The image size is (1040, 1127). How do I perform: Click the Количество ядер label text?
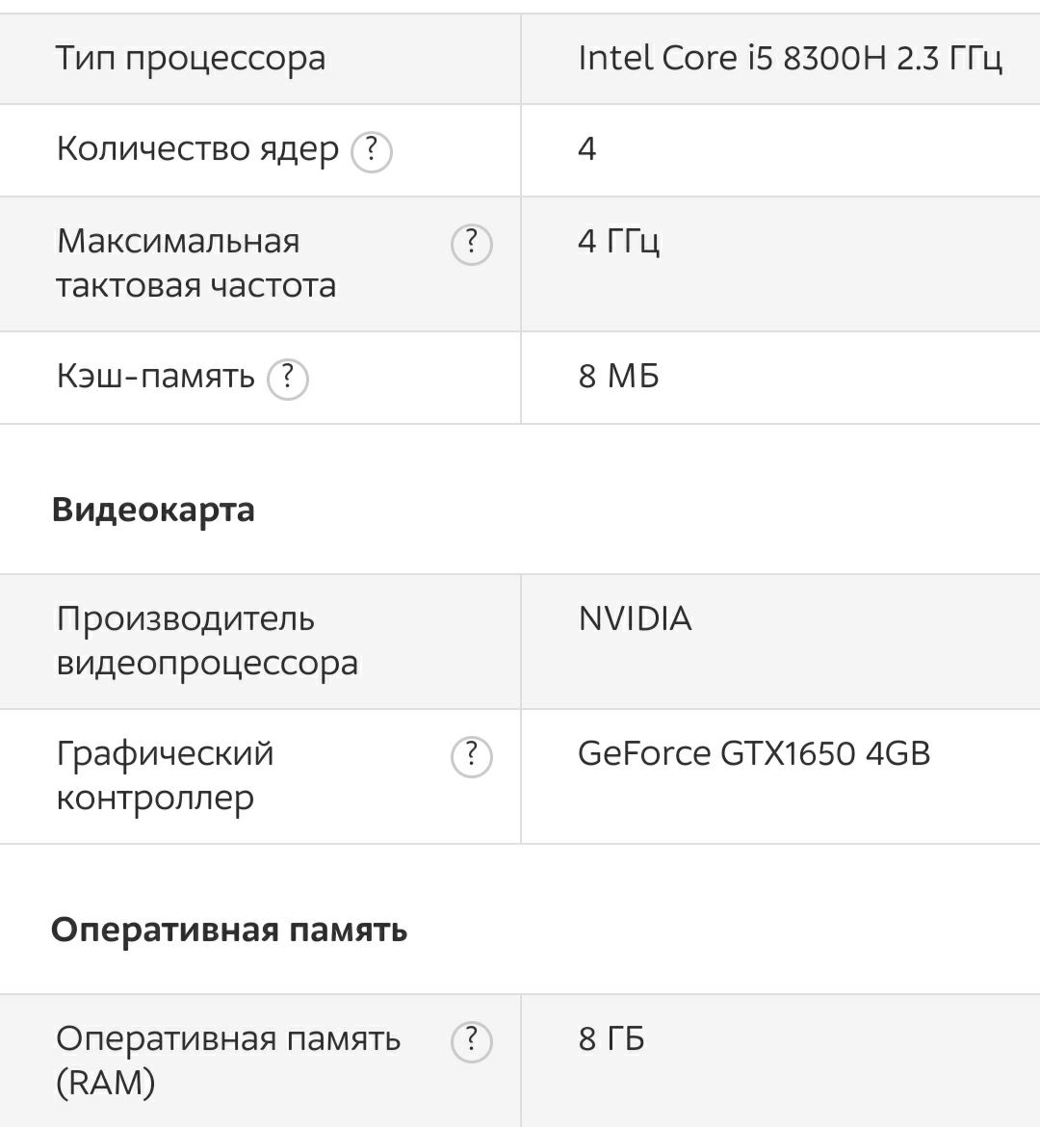pyautogui.click(x=197, y=150)
